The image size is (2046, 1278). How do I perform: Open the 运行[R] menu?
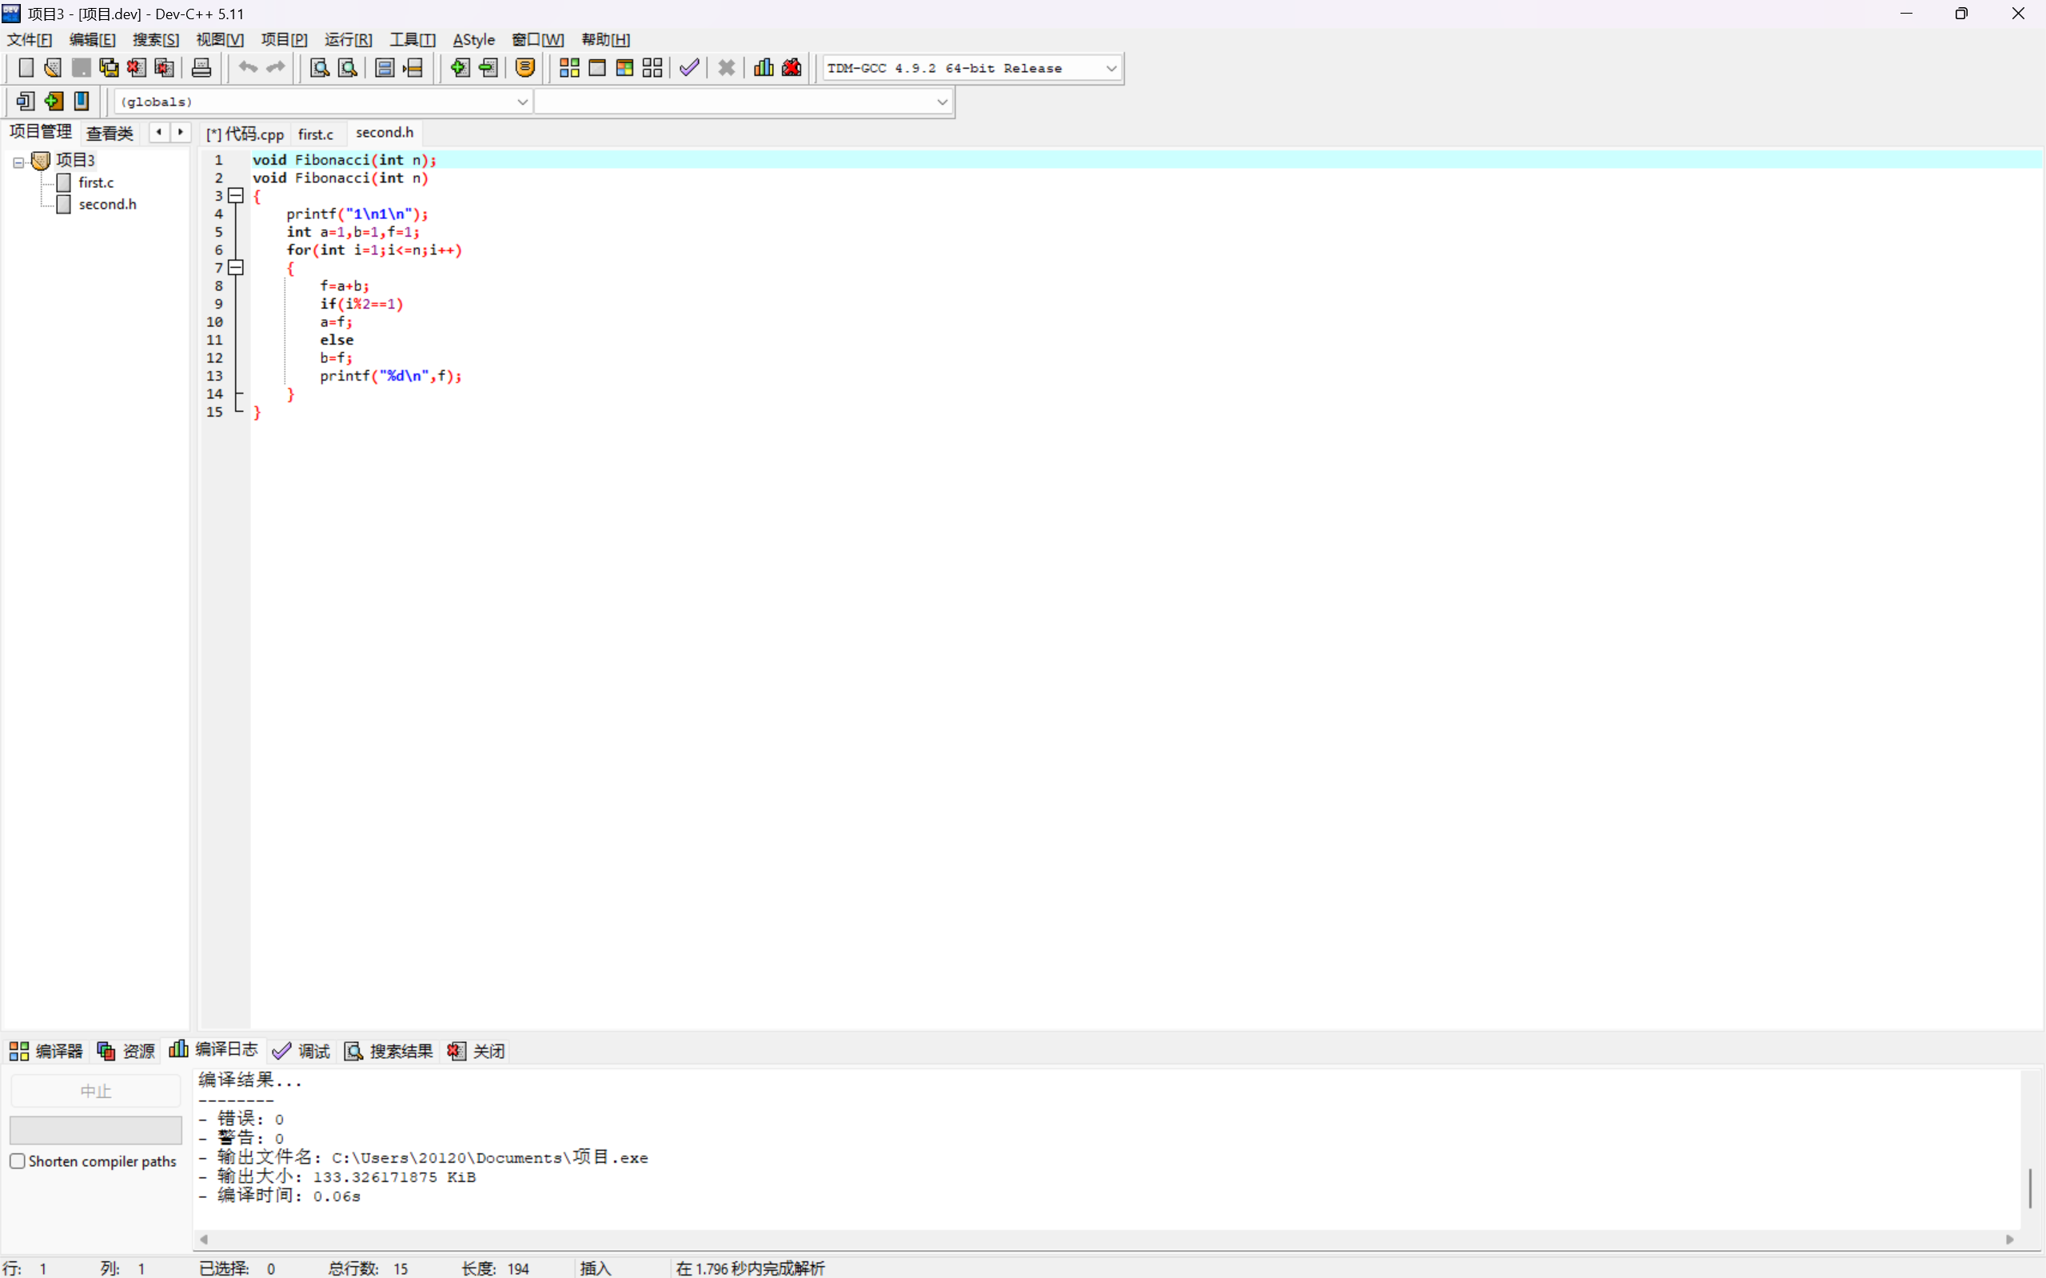pos(348,40)
